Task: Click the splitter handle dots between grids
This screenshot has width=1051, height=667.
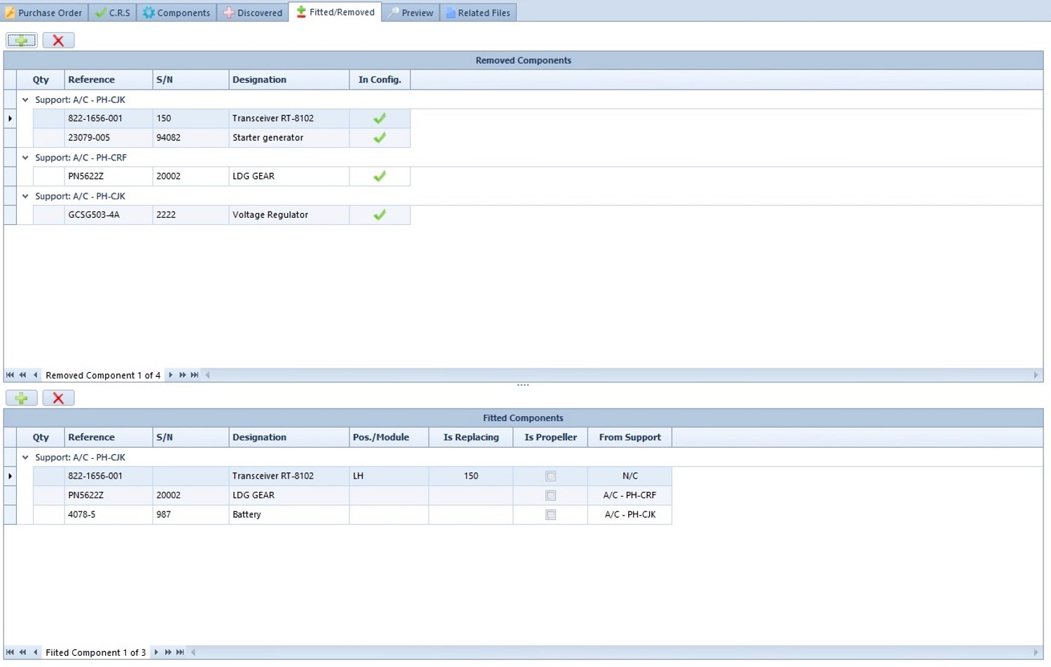Action: 523,385
